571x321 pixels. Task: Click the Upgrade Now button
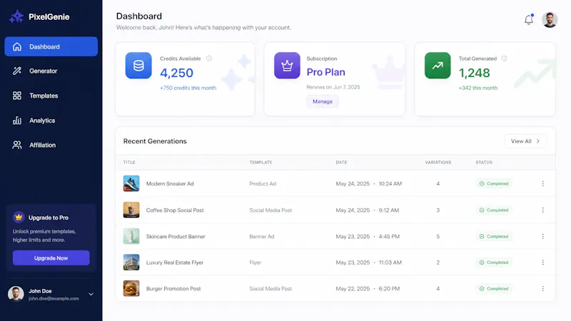point(51,258)
